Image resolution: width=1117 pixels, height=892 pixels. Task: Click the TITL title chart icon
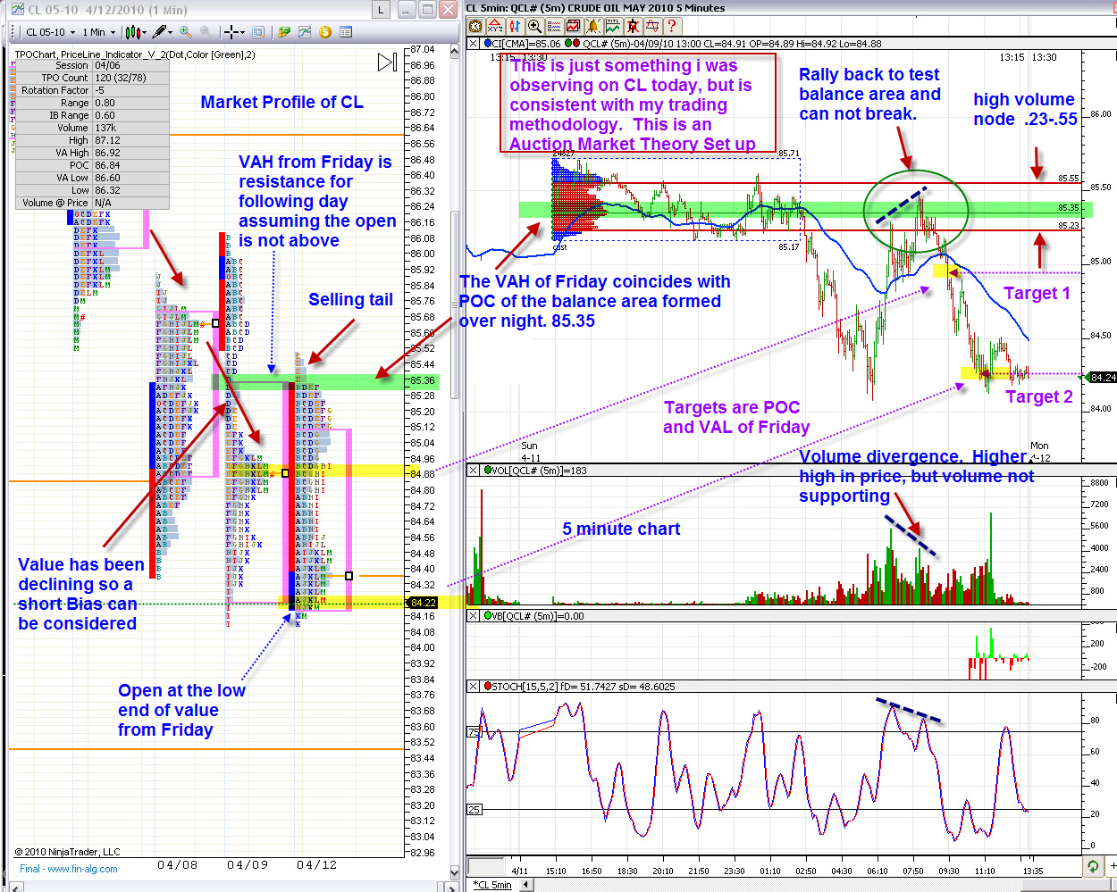click(x=613, y=26)
